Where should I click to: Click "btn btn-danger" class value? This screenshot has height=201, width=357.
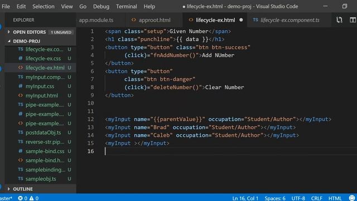[170, 79]
